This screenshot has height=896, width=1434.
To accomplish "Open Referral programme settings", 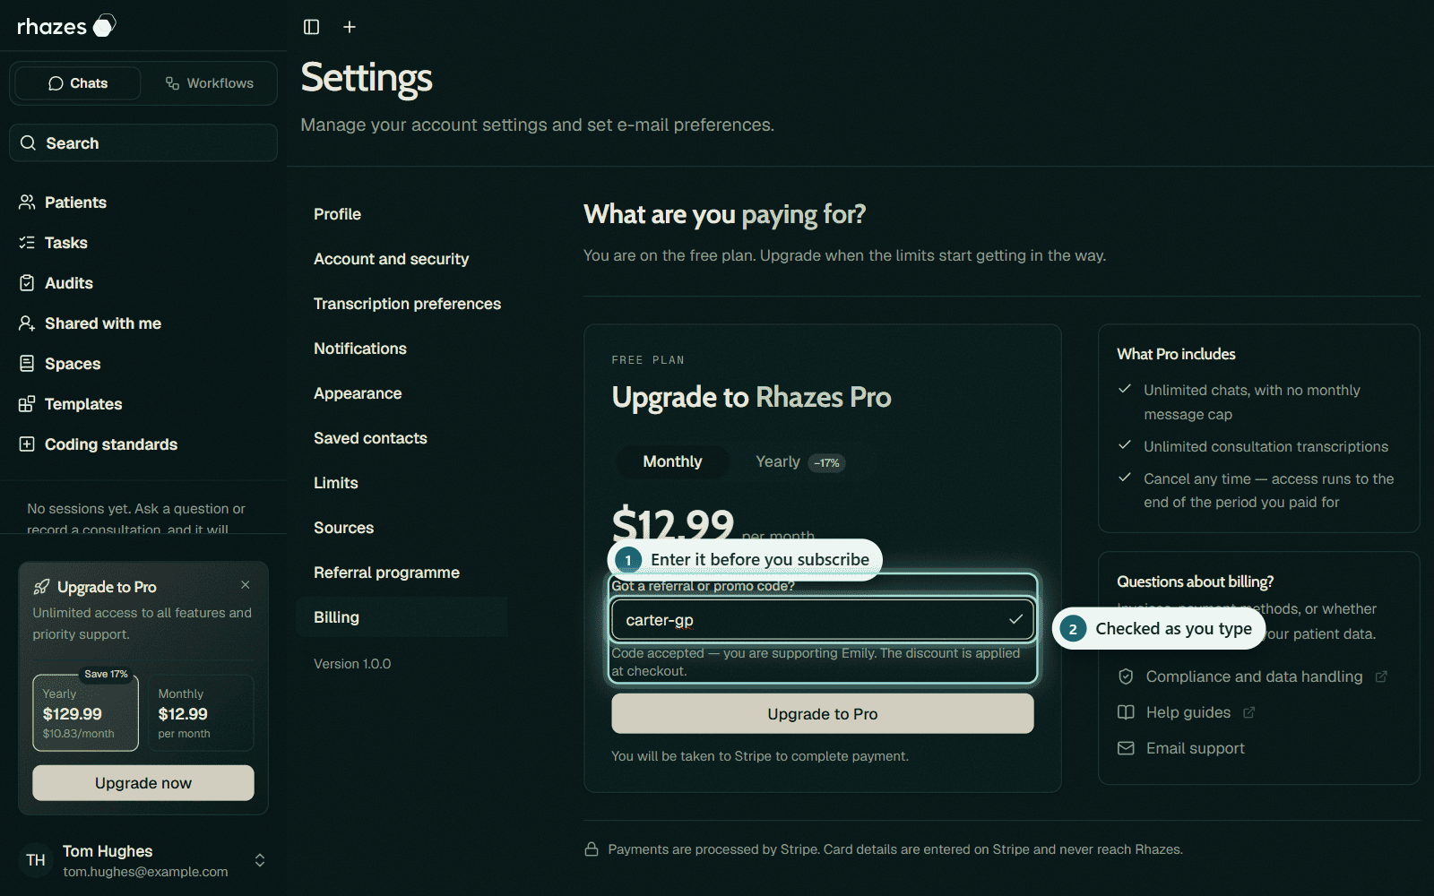I will pos(402,573).
